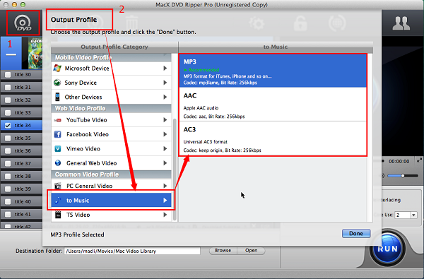Viewport: 424px width, 279px height.
Task: Click the TS Video film icon
Action: pyautogui.click(x=58, y=215)
